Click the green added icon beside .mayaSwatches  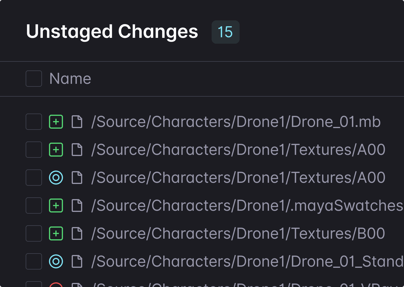coord(56,205)
